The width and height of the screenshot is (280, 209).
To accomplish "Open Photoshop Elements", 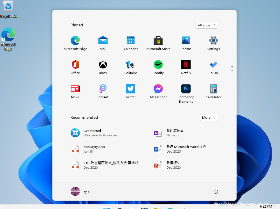I will 186,94.
